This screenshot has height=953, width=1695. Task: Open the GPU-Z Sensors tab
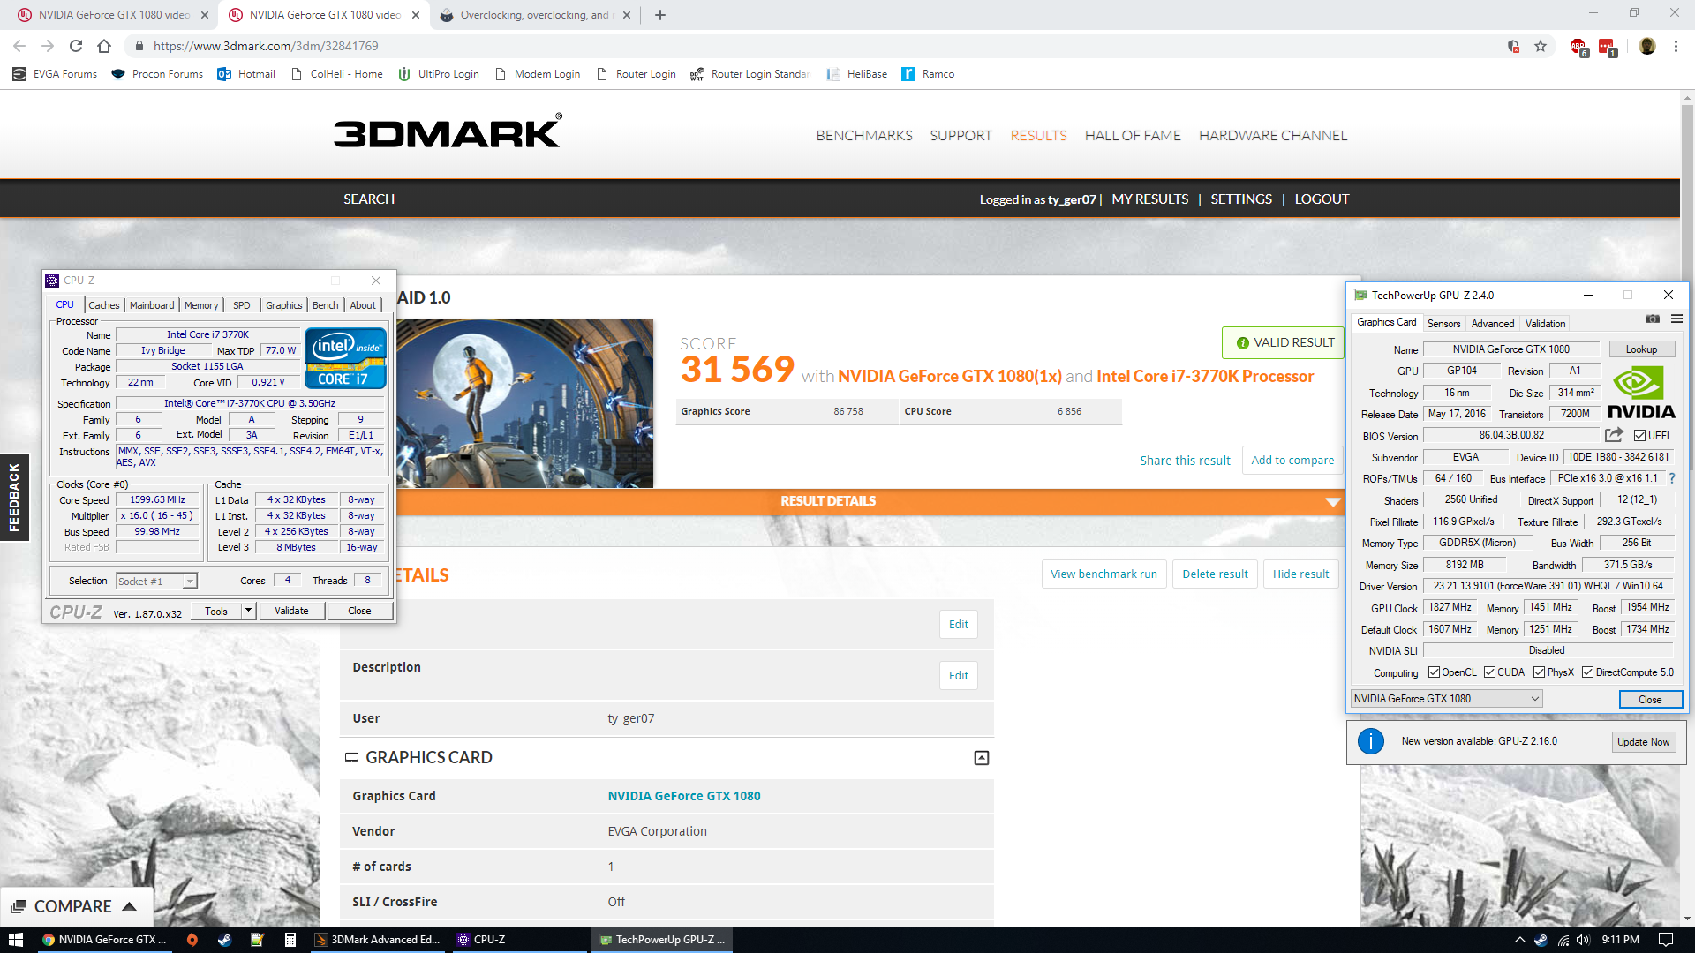1443,324
